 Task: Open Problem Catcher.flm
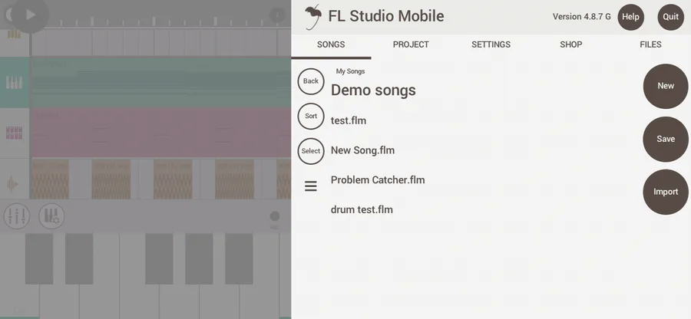click(x=378, y=179)
